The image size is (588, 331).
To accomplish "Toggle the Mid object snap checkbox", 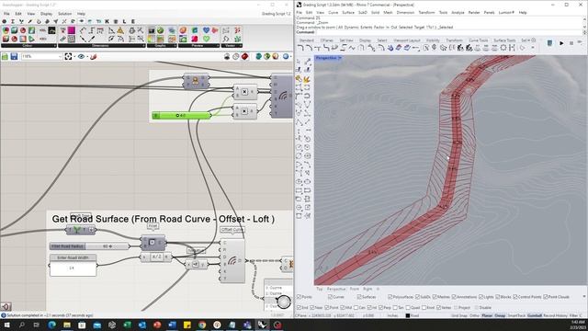I will pyautogui.click(x=343, y=308).
